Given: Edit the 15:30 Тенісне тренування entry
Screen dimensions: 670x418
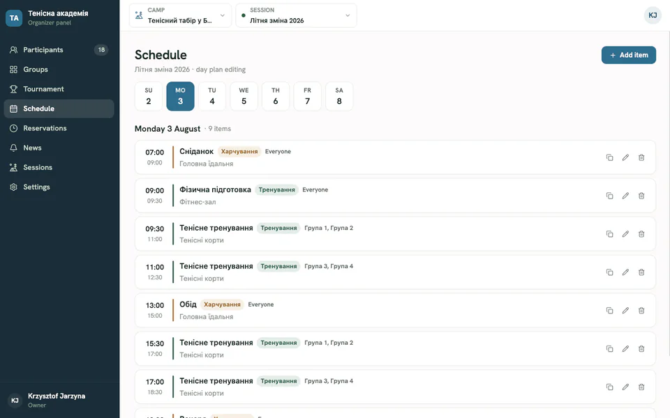Looking at the screenshot, I should (x=625, y=349).
